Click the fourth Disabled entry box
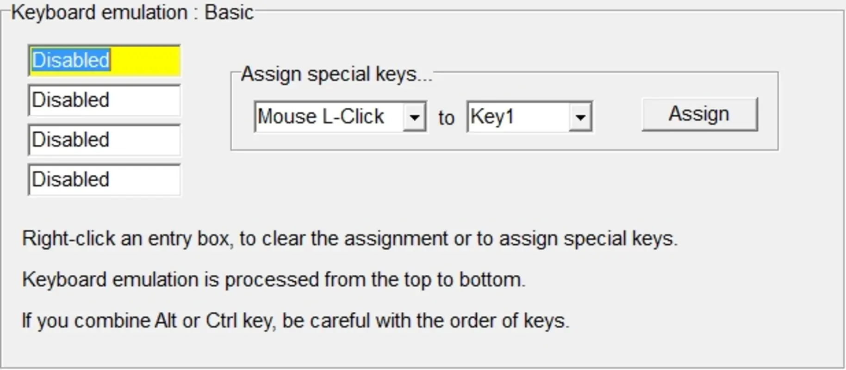The width and height of the screenshot is (846, 370). tap(104, 180)
